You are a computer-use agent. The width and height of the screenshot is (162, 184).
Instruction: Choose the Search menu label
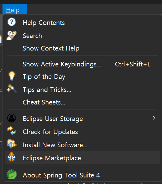coord(32,36)
